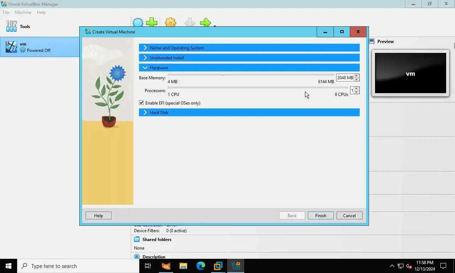Decrease processor count with down spinner
The image size is (455, 273).
357,92
